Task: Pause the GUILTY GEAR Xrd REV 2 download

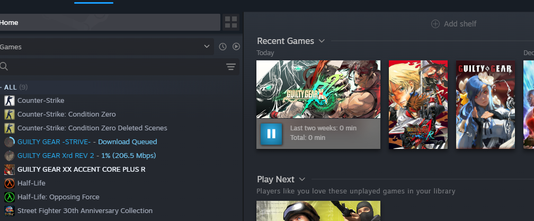Action: [271, 134]
